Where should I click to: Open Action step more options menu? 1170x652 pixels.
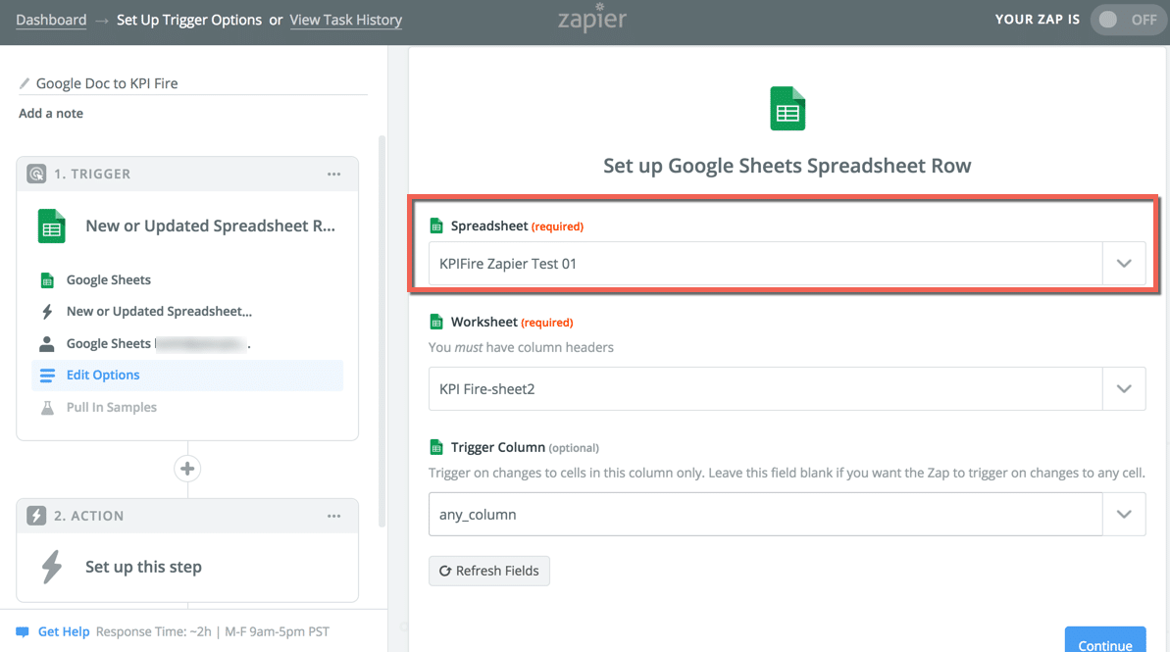coord(333,516)
